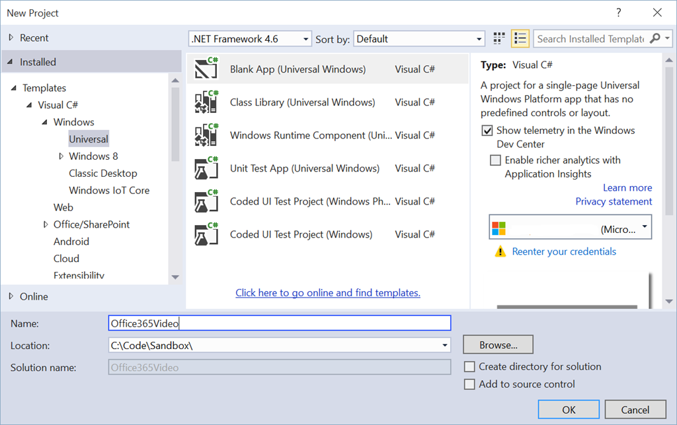Click the Browse... button

498,345
